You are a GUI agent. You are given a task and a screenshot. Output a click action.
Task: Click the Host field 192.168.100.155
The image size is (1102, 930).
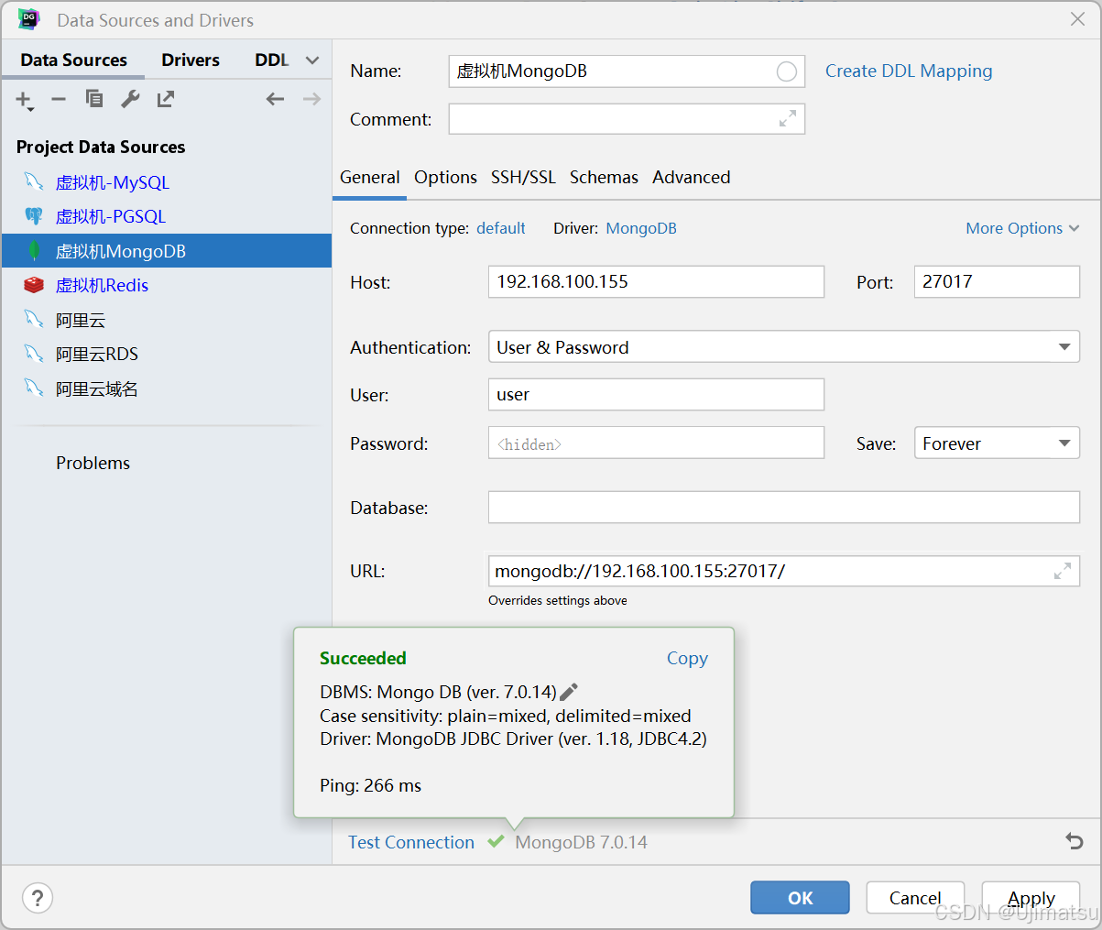tap(656, 281)
